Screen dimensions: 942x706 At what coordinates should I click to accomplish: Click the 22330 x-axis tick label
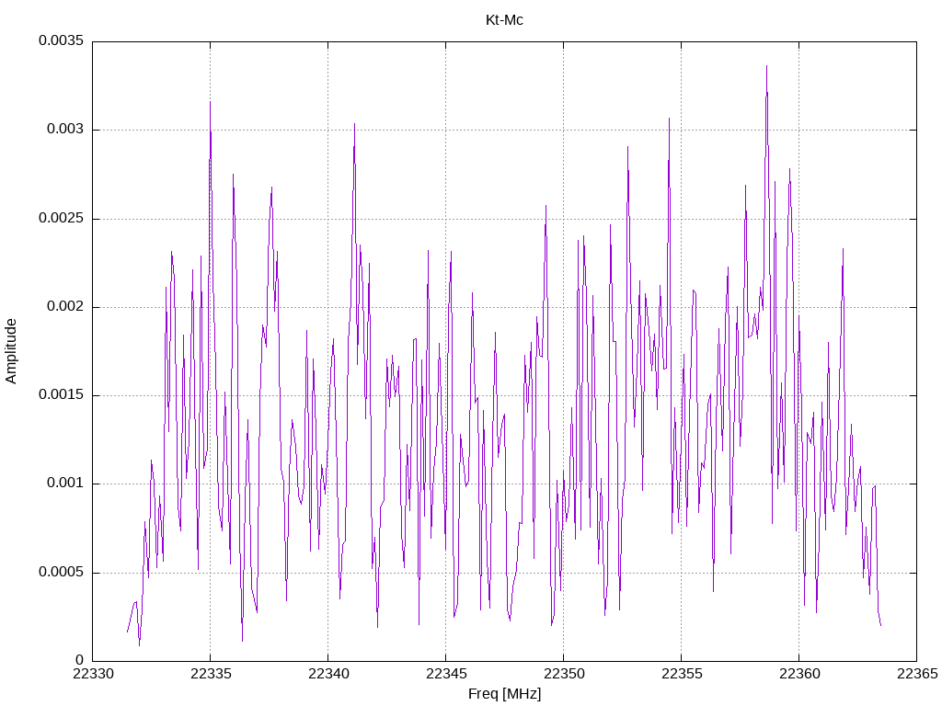pyautogui.click(x=93, y=674)
